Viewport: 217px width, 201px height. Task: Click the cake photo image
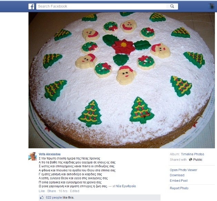(x=122, y=80)
